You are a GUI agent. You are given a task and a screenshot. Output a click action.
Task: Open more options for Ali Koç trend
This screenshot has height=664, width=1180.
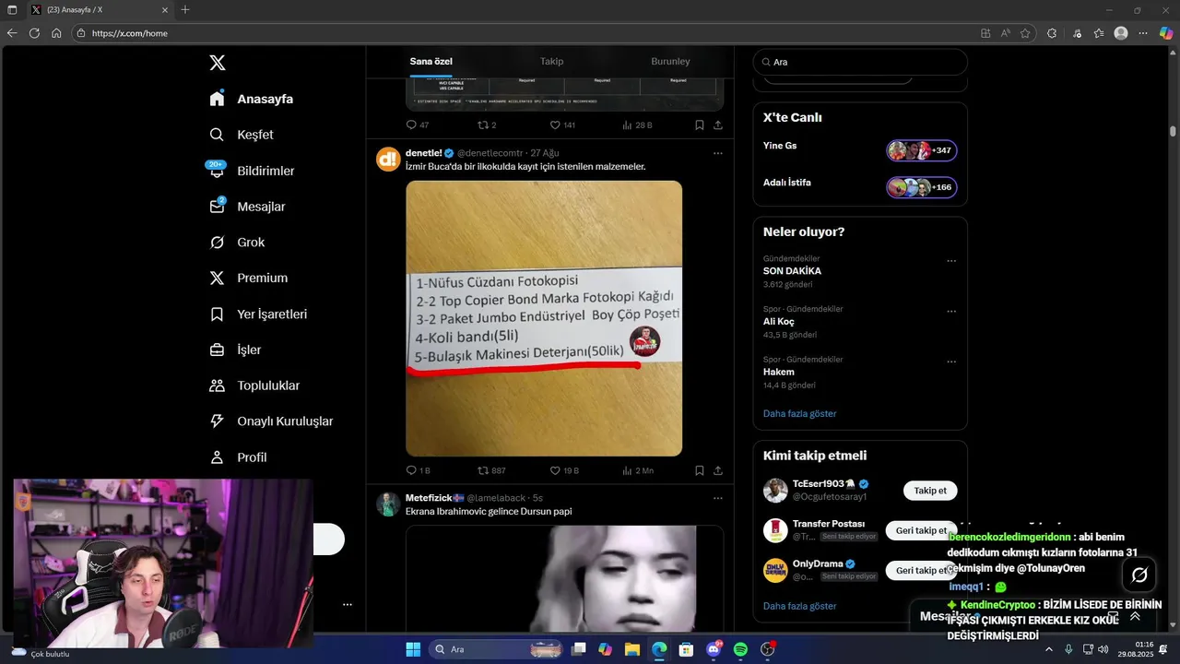pos(951,312)
